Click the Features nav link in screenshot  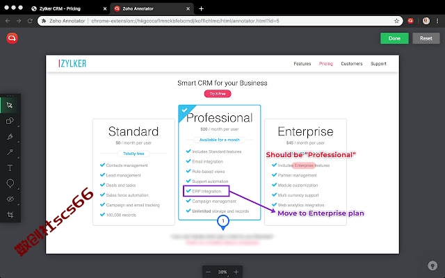click(302, 63)
